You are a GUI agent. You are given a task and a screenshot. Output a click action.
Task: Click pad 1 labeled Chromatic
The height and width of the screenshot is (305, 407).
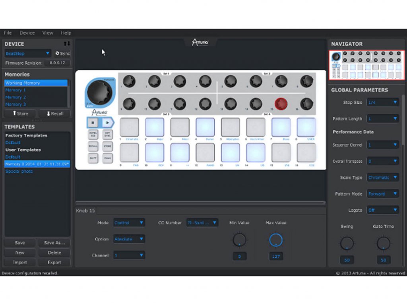click(130, 127)
